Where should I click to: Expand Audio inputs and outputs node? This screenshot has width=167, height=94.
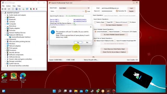(x=5, y=15)
